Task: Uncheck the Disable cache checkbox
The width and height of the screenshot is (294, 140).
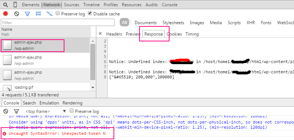Action: tap(90, 13)
